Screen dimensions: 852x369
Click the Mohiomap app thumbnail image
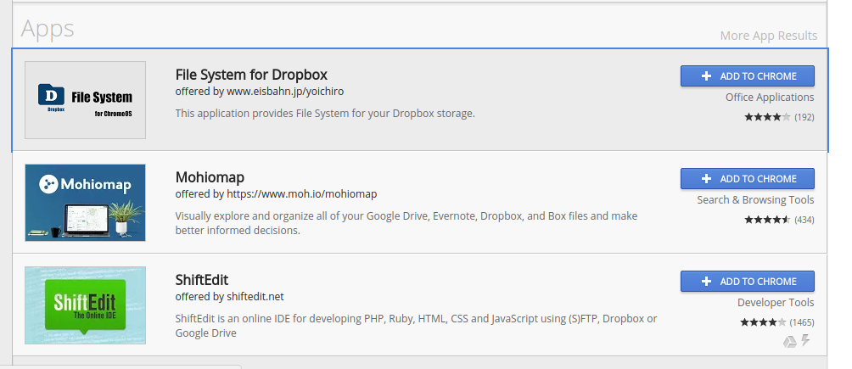pos(85,202)
